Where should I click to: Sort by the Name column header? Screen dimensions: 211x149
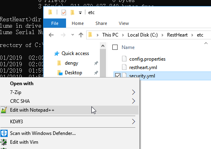point(128,47)
